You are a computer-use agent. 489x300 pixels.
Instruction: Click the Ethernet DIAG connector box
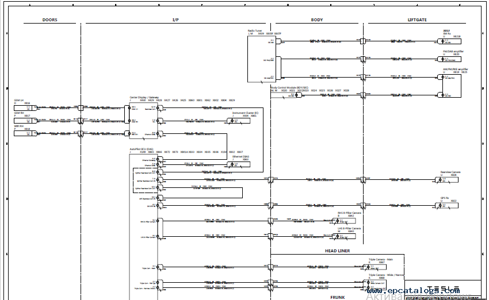click(x=238, y=164)
